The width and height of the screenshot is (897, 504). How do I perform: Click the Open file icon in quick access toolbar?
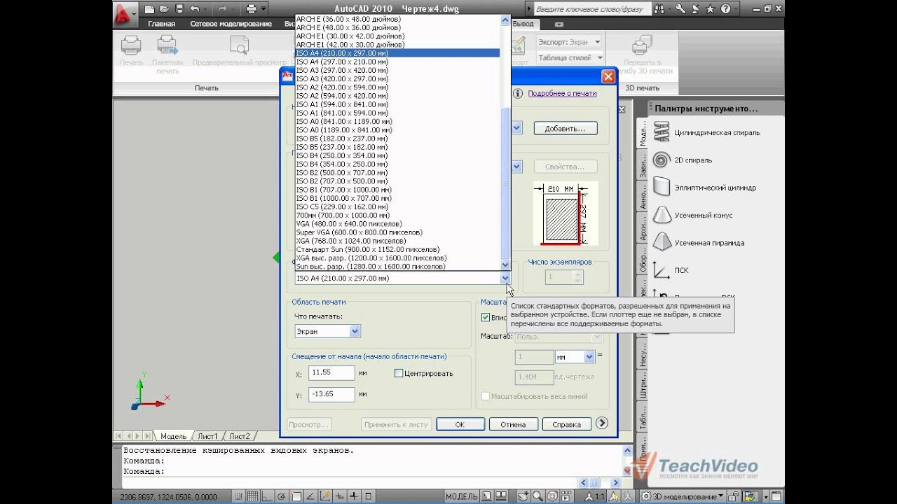[165, 9]
